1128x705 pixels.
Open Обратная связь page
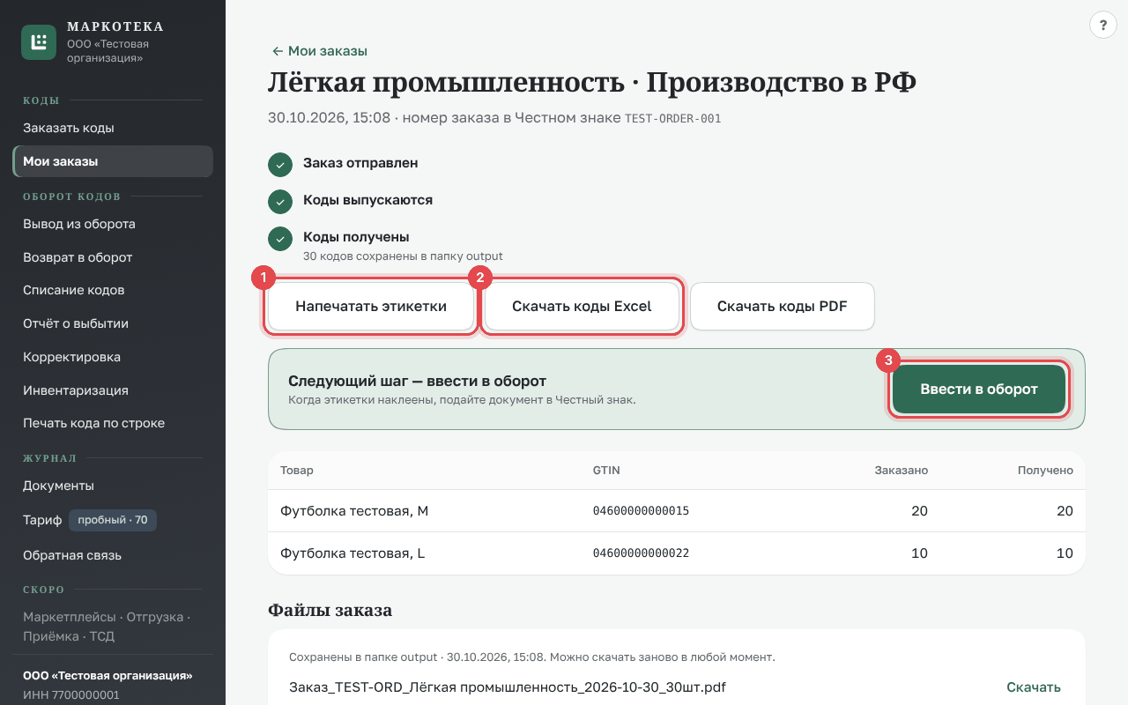coord(113,555)
